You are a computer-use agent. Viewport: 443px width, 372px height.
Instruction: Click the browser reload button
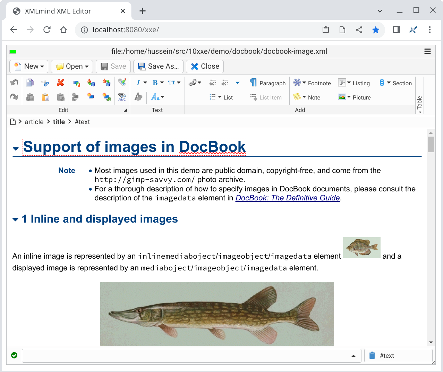tap(47, 30)
